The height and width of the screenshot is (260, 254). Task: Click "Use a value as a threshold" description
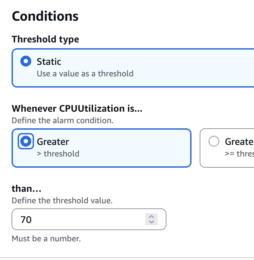point(85,73)
